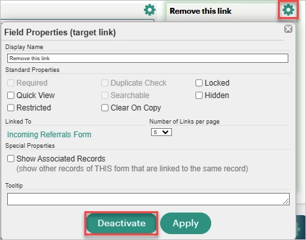Image resolution: width=306 pixels, height=240 pixels.
Task: Open the Number of Links per page dropdown
Action: coord(161,132)
